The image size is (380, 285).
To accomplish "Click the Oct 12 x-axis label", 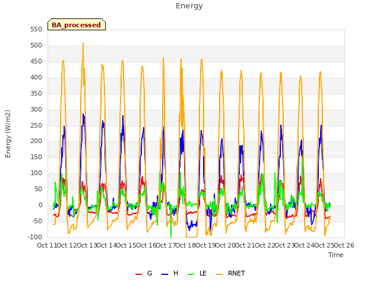I will [67, 245].
